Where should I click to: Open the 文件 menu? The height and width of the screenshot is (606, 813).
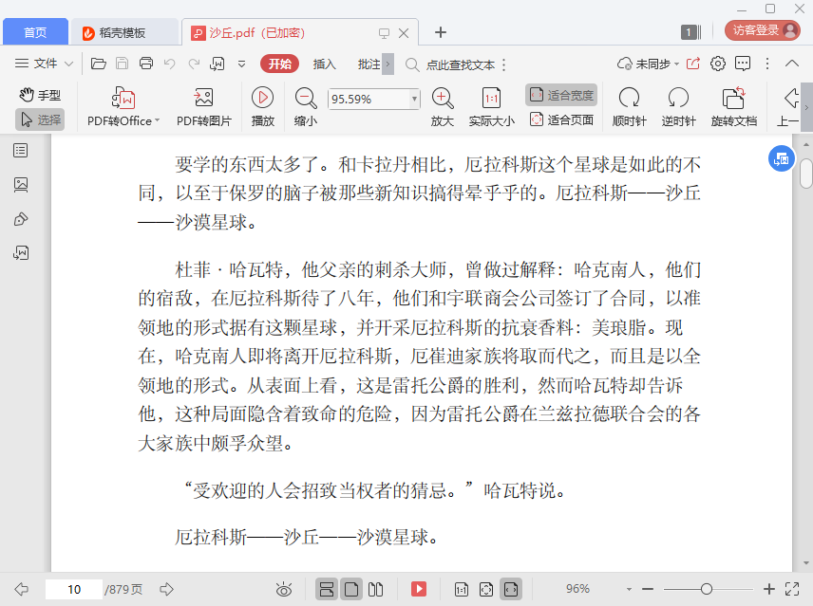[x=44, y=64]
